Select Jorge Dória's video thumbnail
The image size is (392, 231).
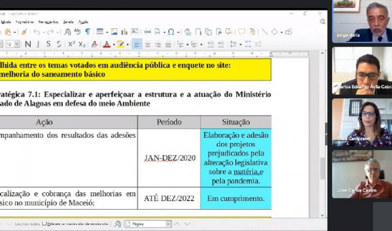tap(362, 21)
